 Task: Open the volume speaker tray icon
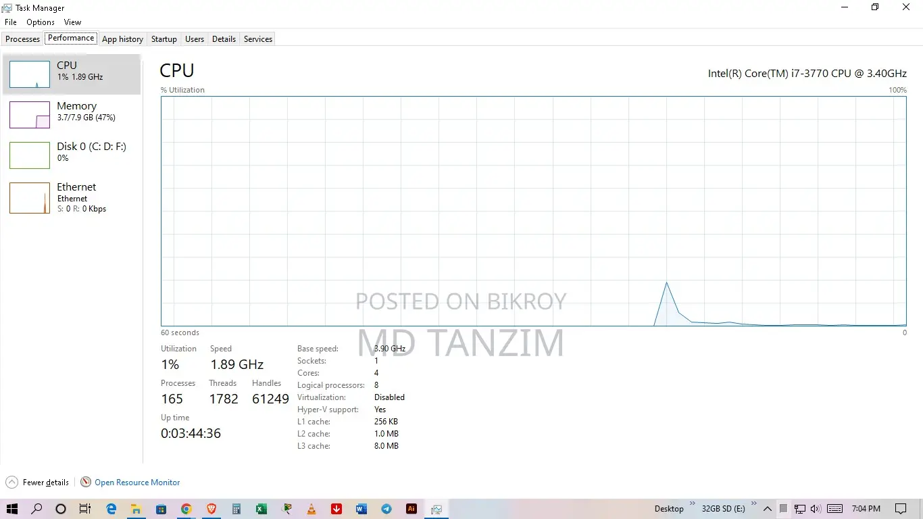pos(815,509)
